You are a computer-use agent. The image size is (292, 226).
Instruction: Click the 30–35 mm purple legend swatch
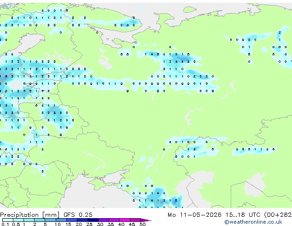(104, 220)
